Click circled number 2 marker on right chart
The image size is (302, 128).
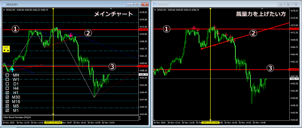click(x=253, y=33)
